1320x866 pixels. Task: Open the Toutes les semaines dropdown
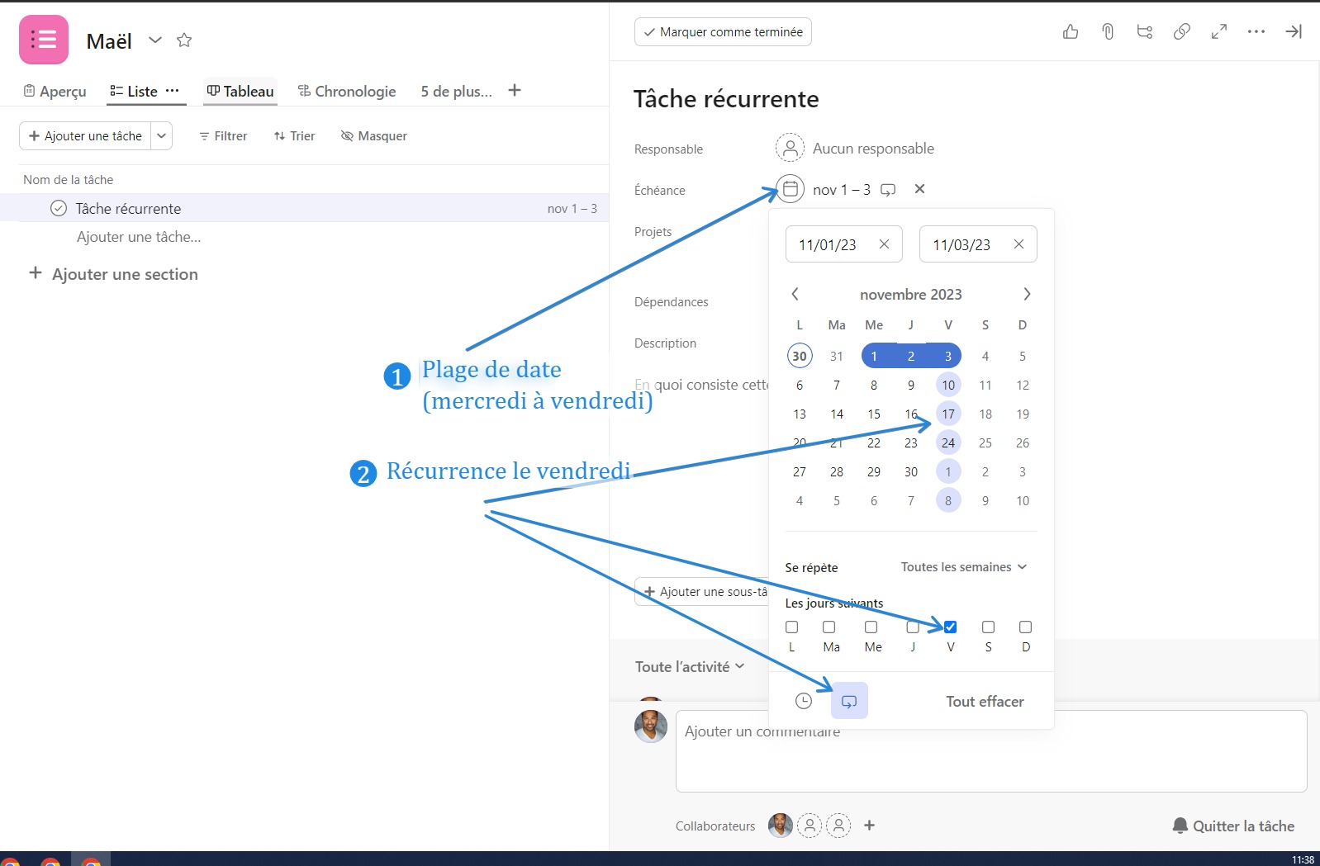(963, 567)
